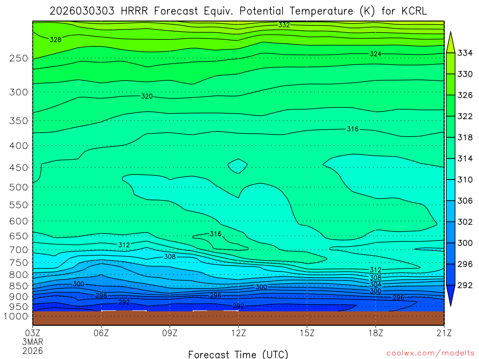Click the 900 pressure level label
Screen dimensions: 479x359
click(18, 297)
